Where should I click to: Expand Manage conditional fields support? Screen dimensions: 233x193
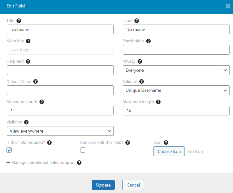41,163
